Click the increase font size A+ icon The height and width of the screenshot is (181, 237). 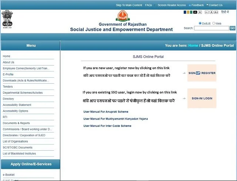click(216, 12)
